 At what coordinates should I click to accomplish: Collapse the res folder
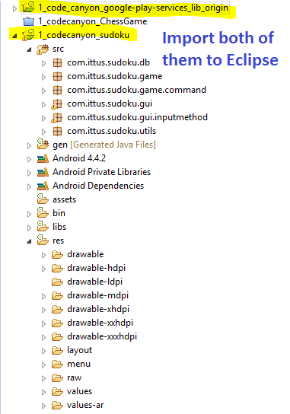point(30,241)
